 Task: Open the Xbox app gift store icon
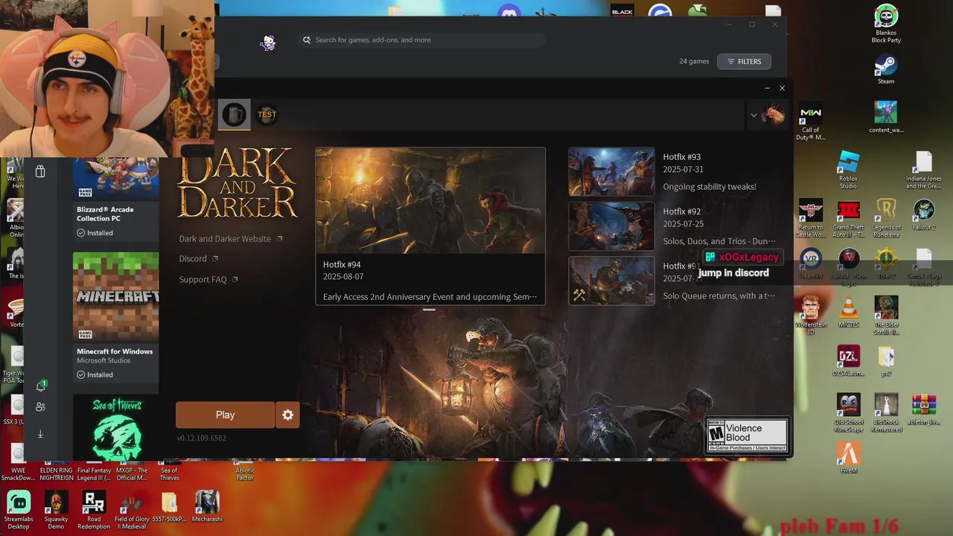[x=40, y=171]
